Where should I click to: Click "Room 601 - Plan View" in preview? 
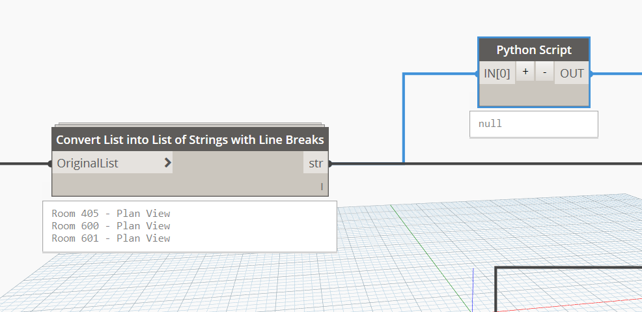(x=111, y=238)
